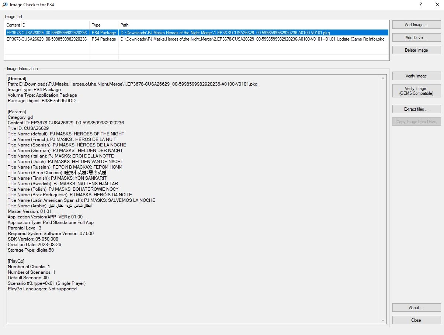This screenshot has height=335, width=444.
Task: Click the Title Name (Italian) line
Action: (x=61, y=156)
